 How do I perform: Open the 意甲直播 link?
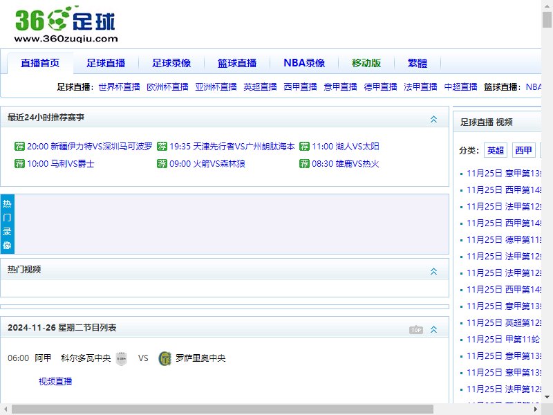coord(340,87)
